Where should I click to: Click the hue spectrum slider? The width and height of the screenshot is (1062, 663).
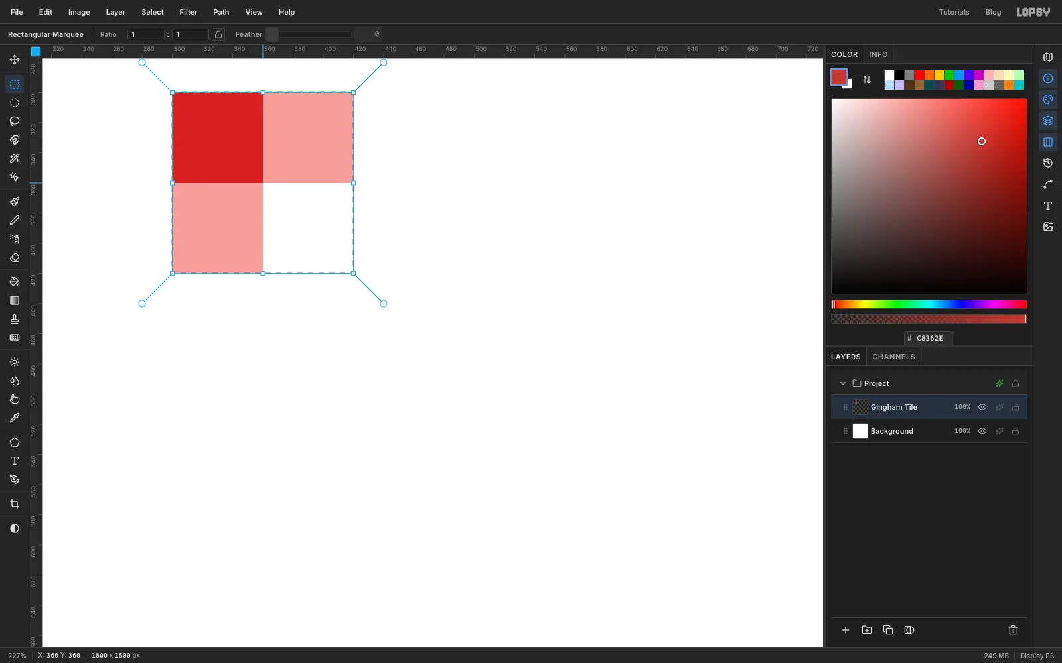point(929,304)
